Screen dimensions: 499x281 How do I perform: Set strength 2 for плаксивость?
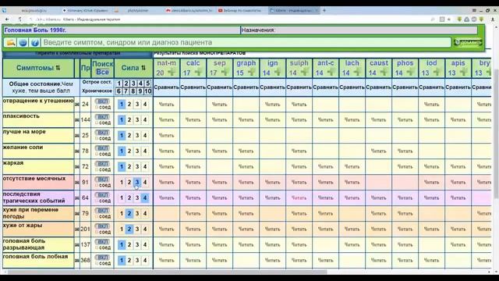coord(129,120)
